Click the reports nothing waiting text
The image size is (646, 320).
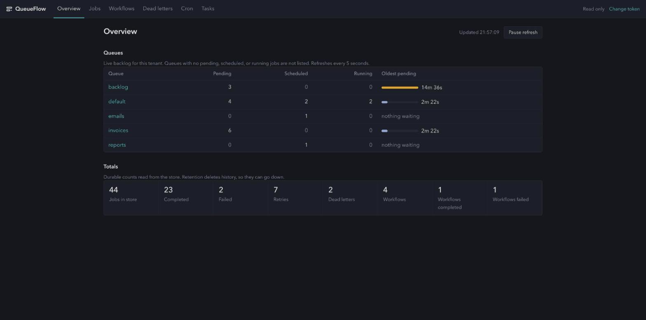tap(400, 145)
